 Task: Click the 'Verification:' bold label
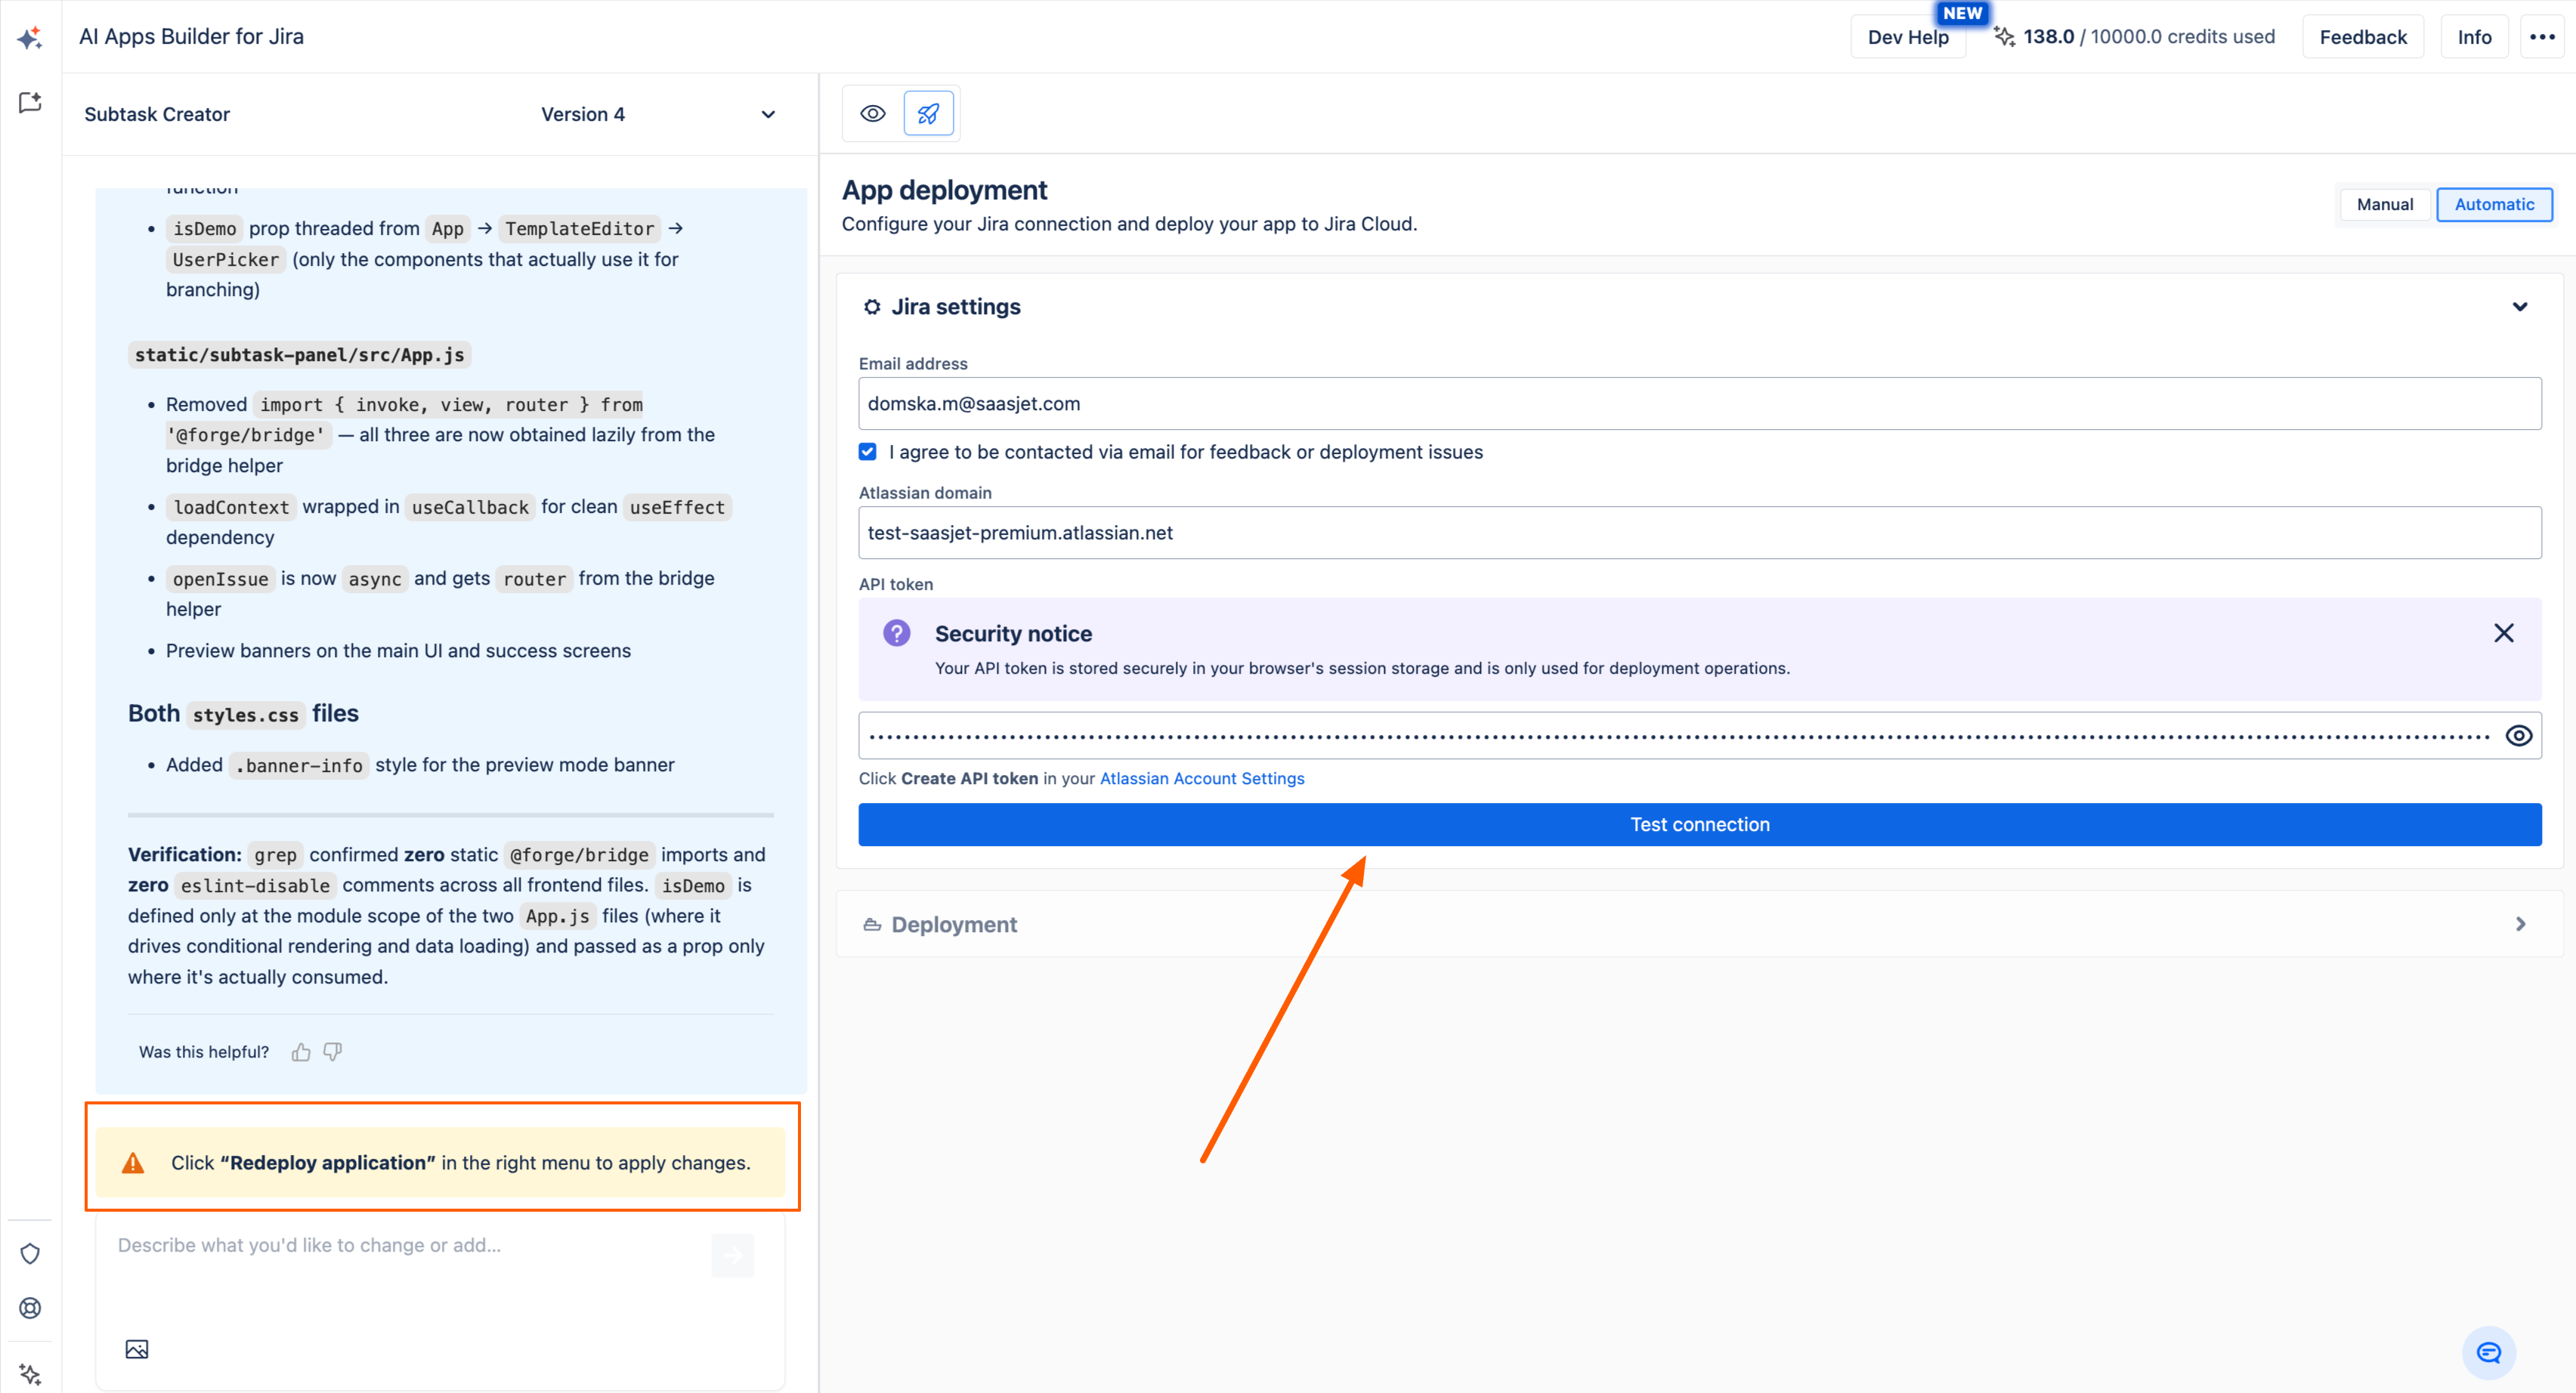click(185, 855)
